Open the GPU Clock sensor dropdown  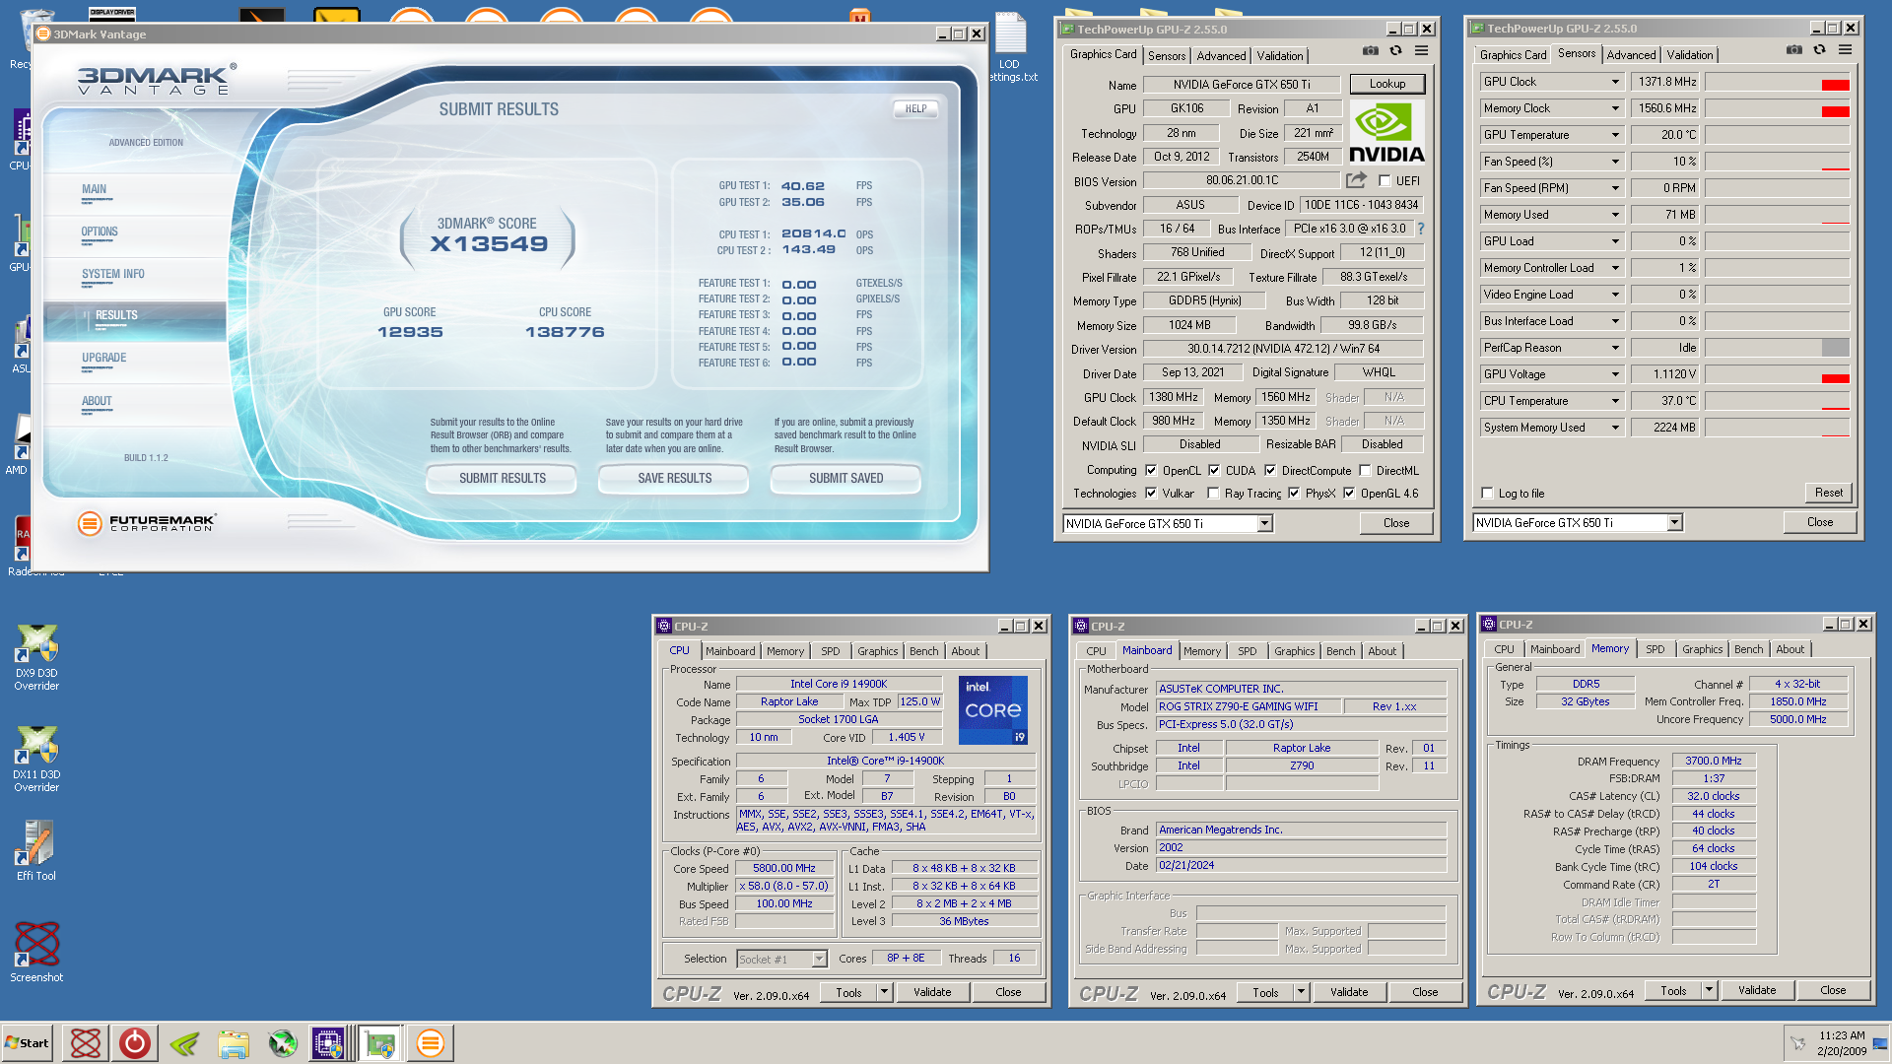(1615, 82)
